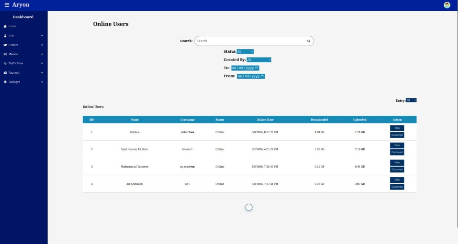
Task: Open the Monitor menu item label
Action: [x=13, y=54]
